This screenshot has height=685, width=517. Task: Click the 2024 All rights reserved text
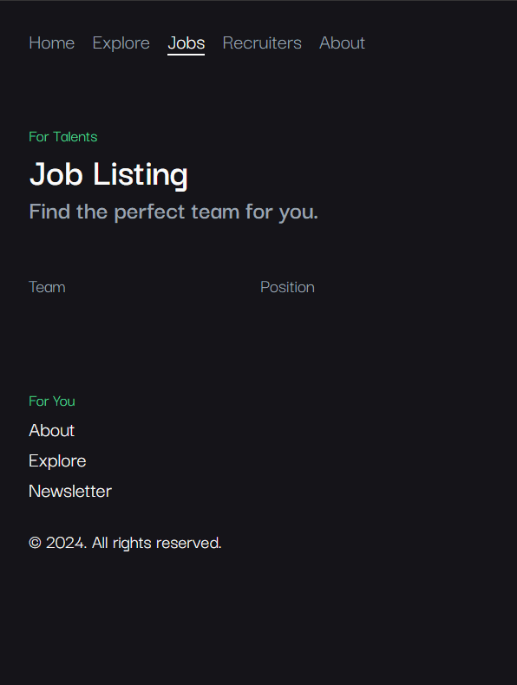(x=134, y=543)
